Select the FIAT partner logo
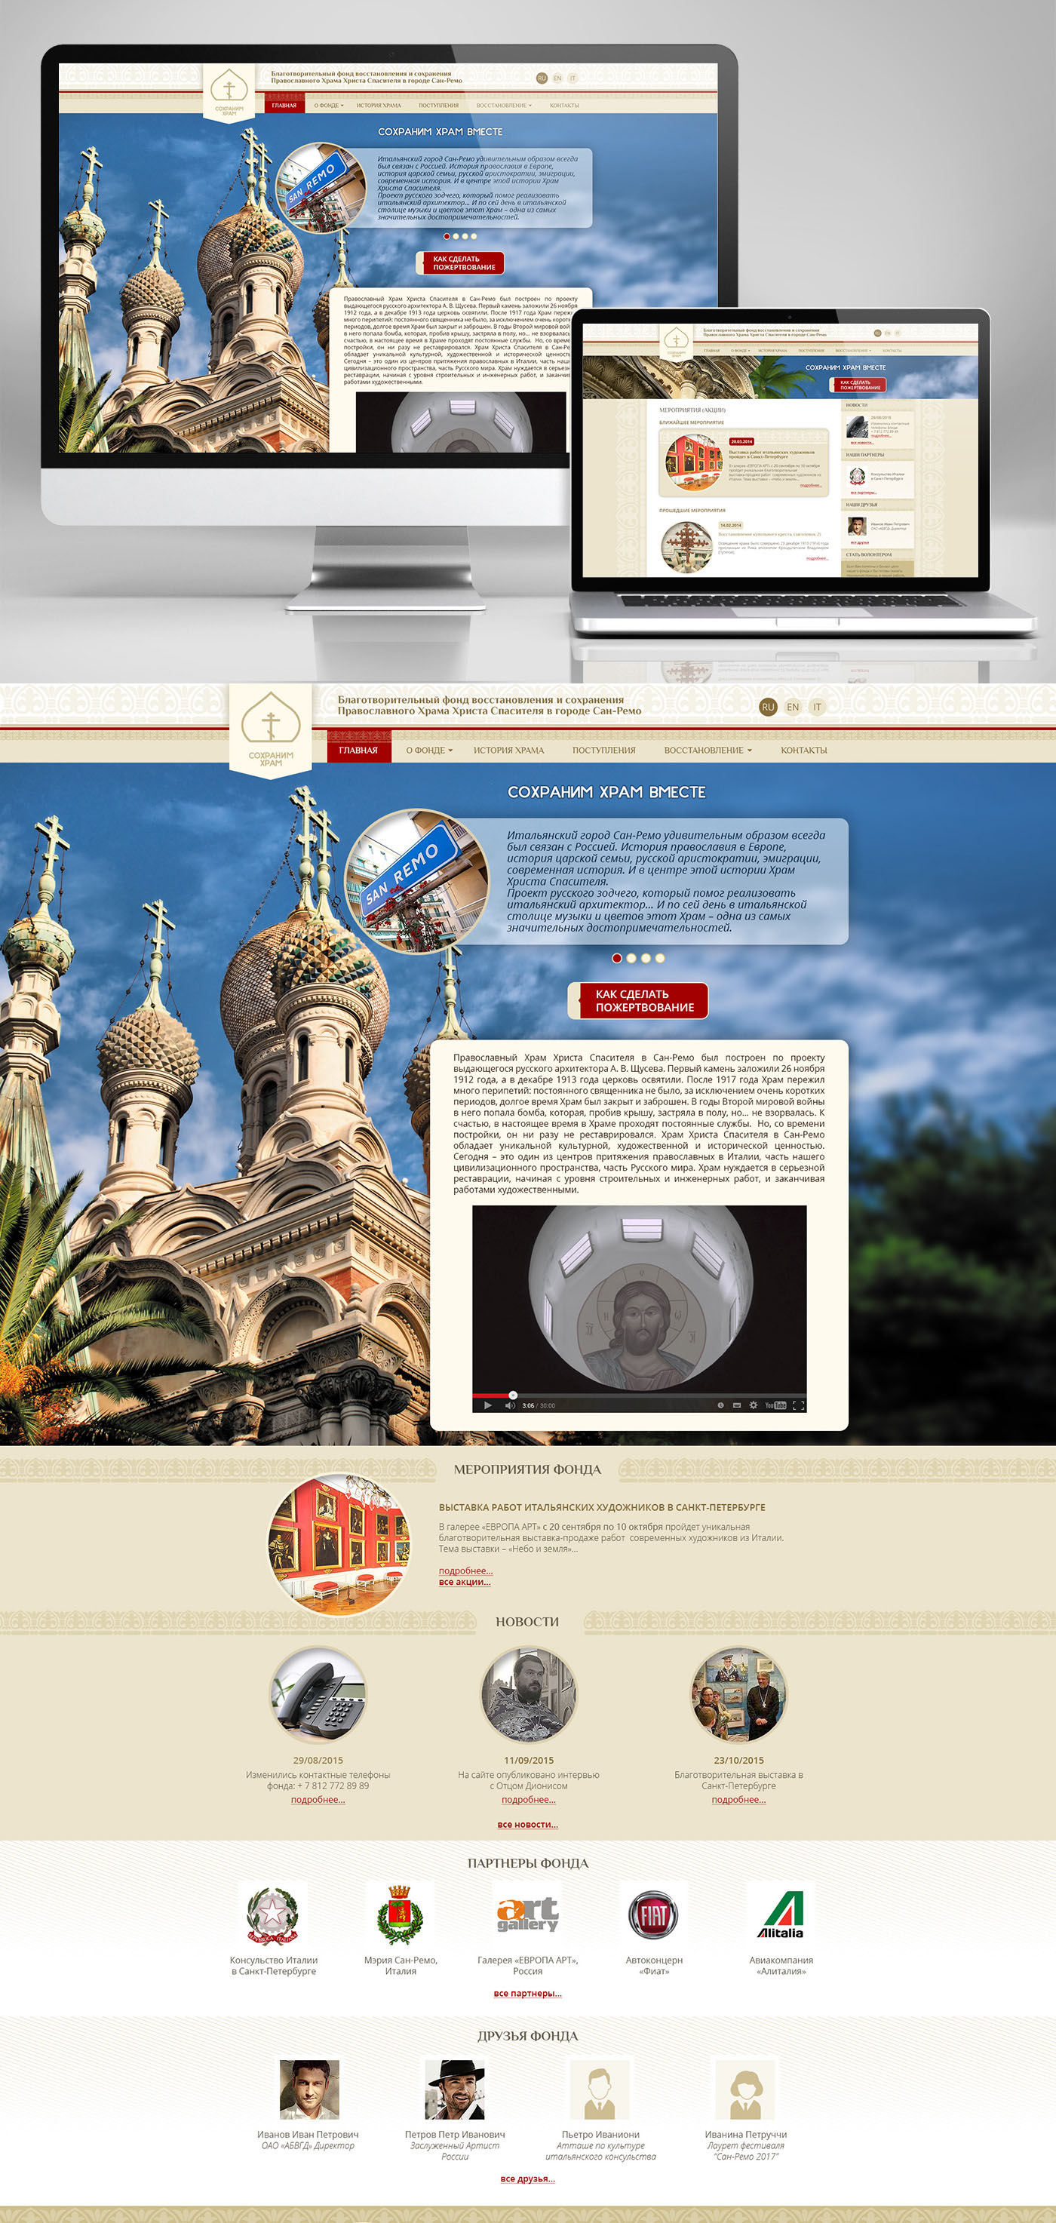This screenshot has height=2223, width=1056. click(x=654, y=1915)
